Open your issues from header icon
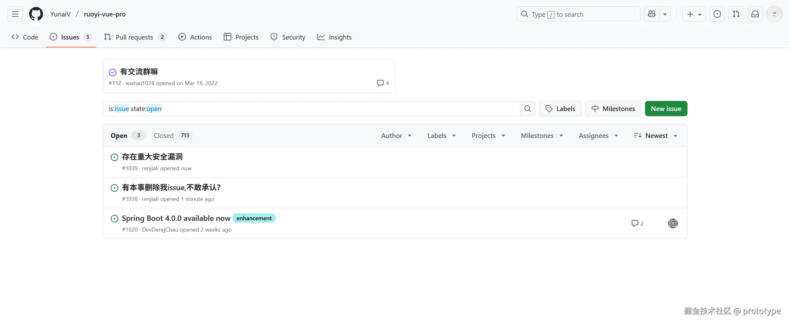 [717, 14]
